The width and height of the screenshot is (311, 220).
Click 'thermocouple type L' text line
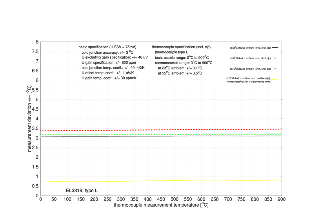coord(171,52)
